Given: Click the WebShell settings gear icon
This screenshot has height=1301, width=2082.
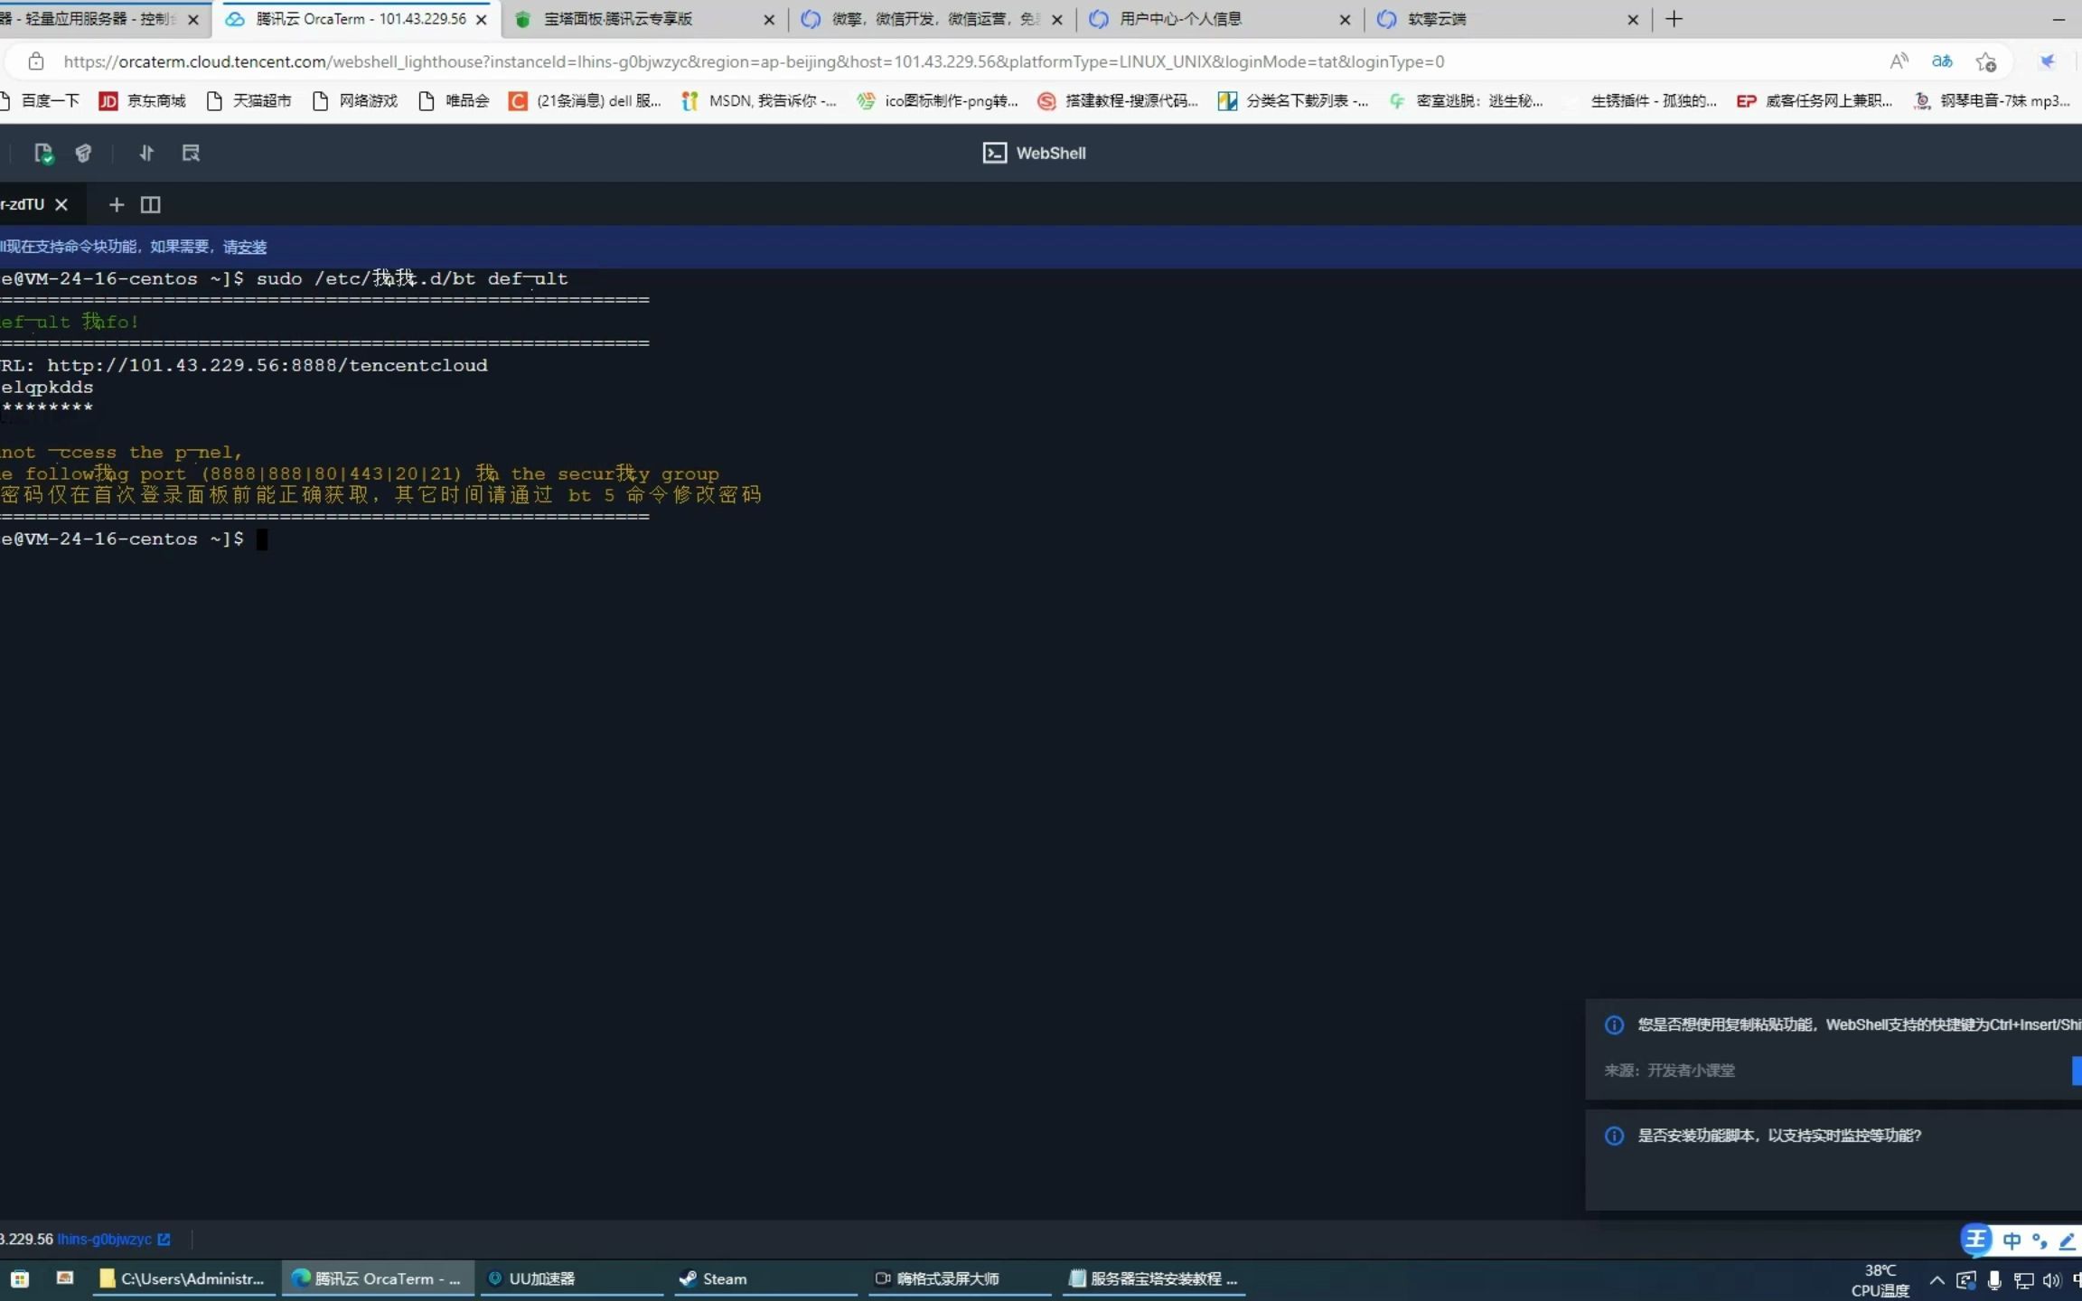Looking at the screenshot, I should (191, 152).
